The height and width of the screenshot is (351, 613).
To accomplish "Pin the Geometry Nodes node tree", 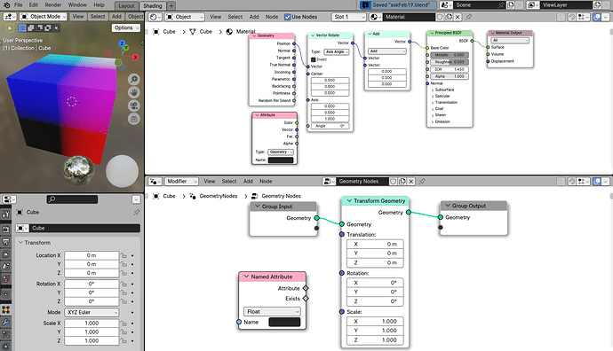I will [422, 182].
